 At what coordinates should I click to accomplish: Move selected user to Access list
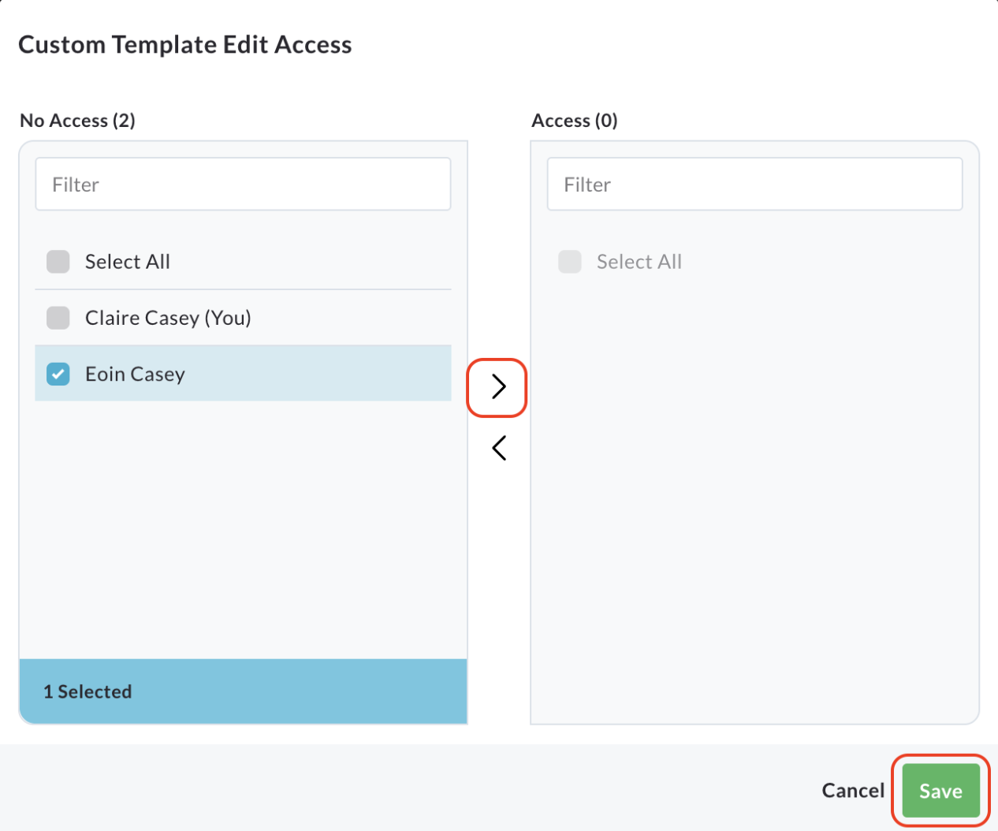[498, 386]
